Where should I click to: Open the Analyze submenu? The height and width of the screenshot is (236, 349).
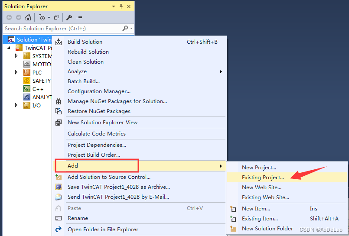click(139, 71)
